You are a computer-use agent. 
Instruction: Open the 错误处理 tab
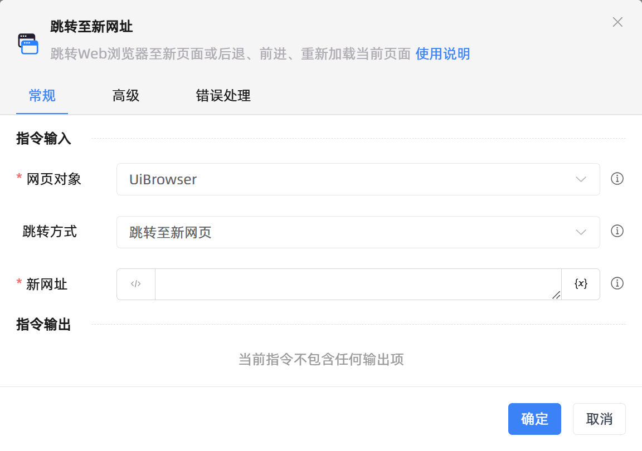(223, 96)
